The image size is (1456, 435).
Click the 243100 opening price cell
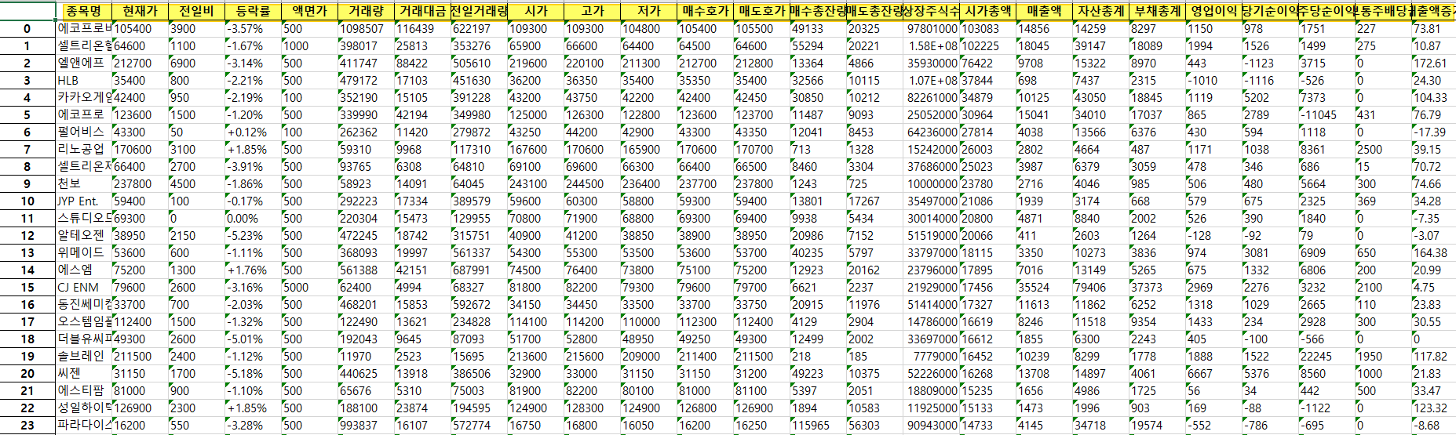536,184
